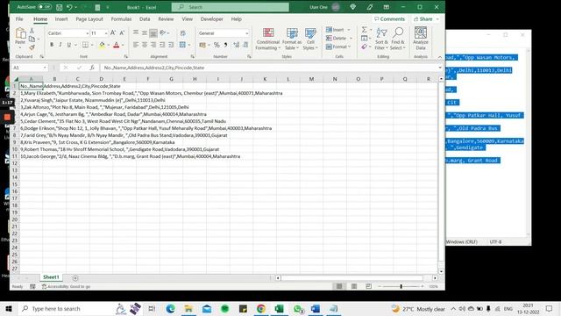
Task: Switch to Page Layout view icon
Action: (354, 286)
